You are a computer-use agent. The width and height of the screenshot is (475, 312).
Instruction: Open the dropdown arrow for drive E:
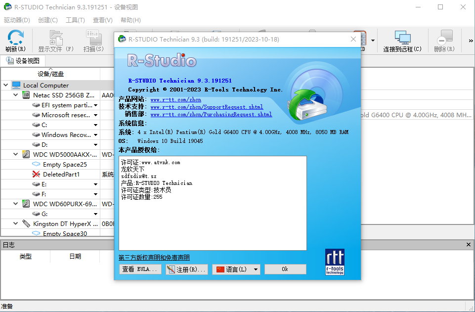[96, 184]
